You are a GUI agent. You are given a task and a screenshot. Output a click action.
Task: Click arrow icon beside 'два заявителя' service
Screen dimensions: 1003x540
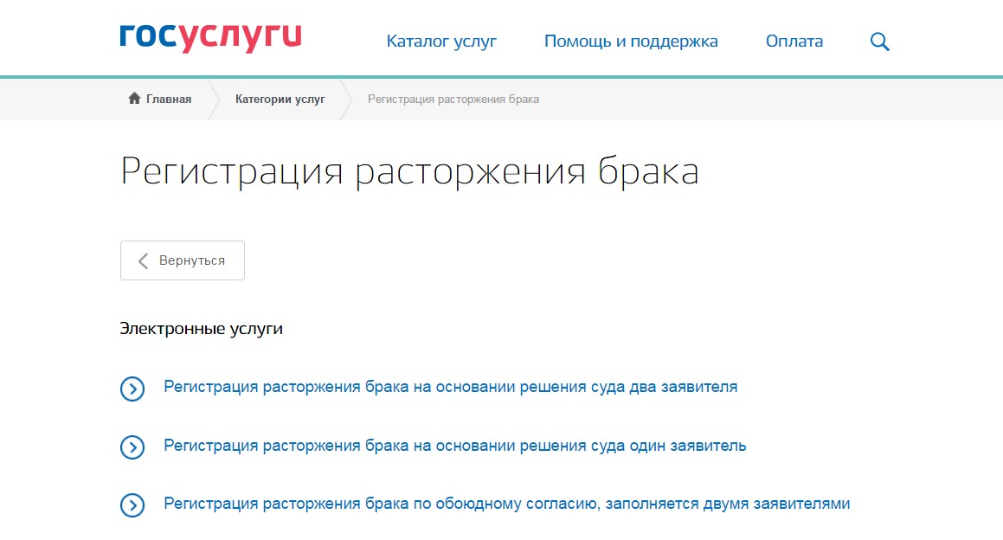click(x=132, y=389)
